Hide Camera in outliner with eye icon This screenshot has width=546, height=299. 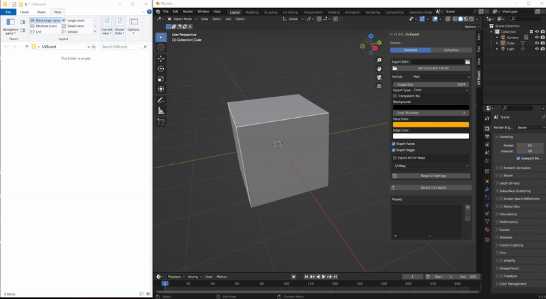[x=536, y=37]
